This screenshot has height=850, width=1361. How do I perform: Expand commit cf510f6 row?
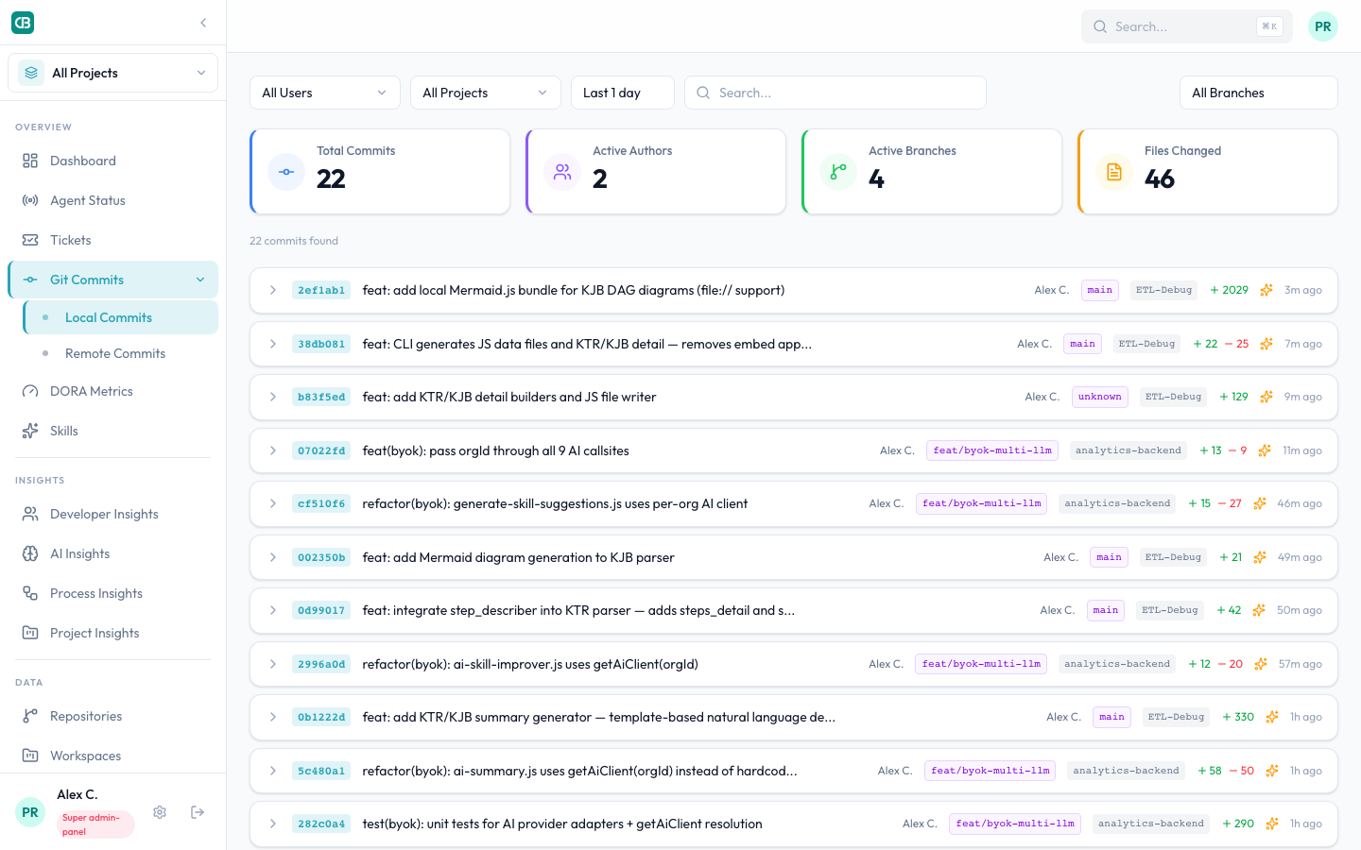click(273, 503)
